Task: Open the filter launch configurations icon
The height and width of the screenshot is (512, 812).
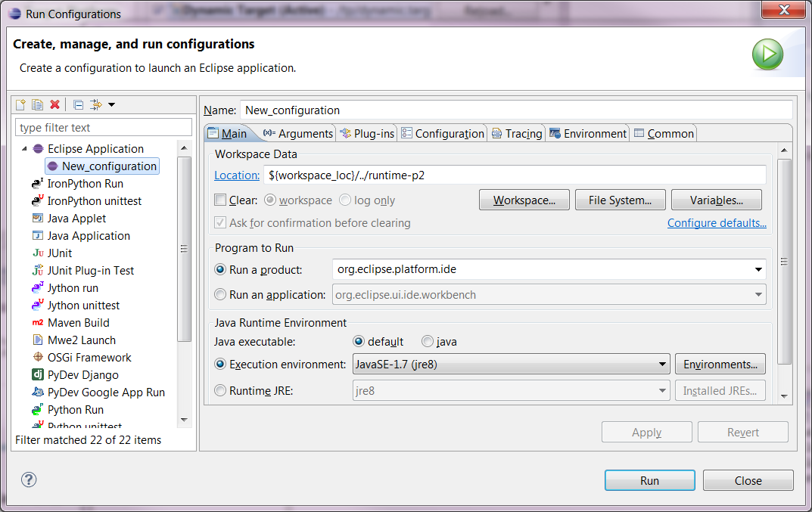Action: point(96,104)
